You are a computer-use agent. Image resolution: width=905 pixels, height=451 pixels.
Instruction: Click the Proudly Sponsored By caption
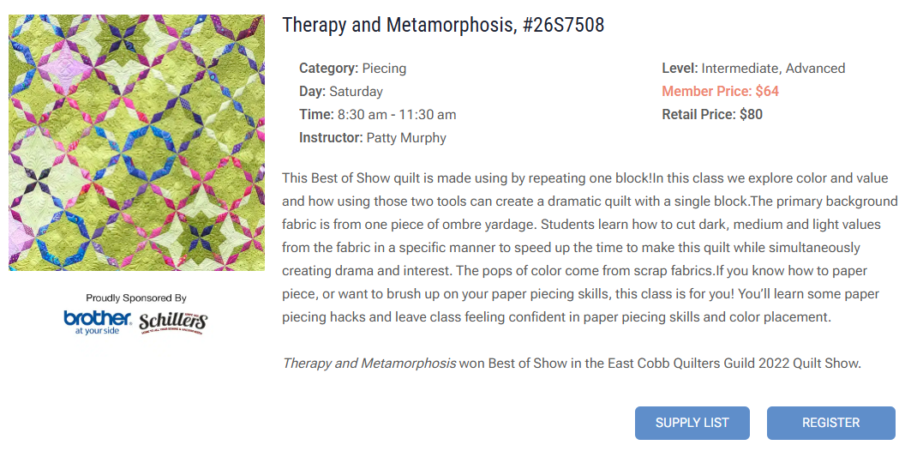coord(136,298)
